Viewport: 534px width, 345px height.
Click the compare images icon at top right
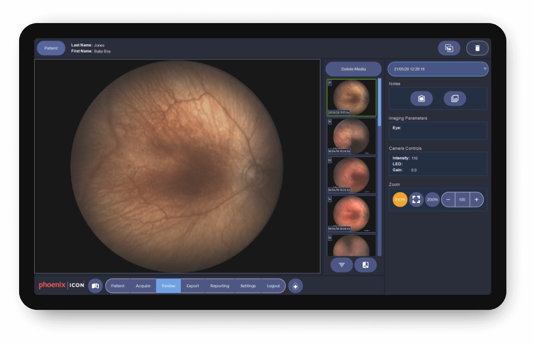click(x=449, y=48)
